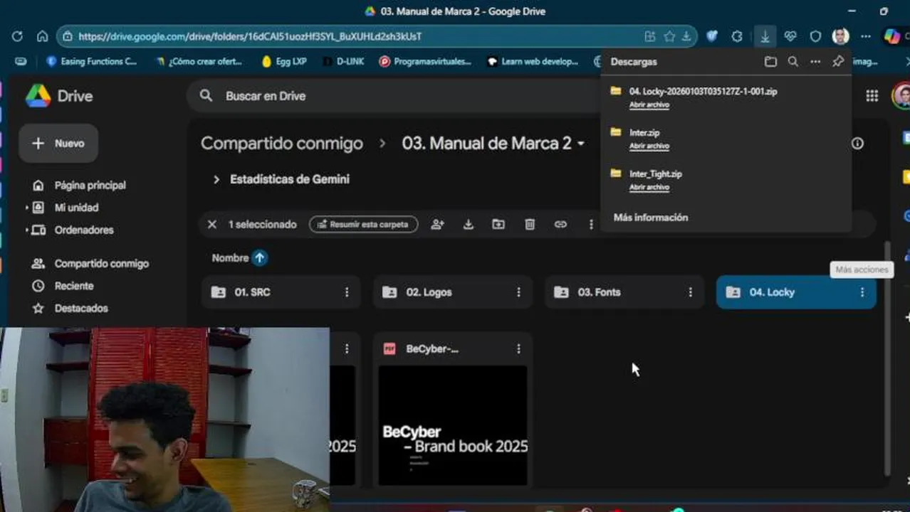910x512 pixels.
Task: Open more actions for 01. SRC
Action: coord(347,292)
